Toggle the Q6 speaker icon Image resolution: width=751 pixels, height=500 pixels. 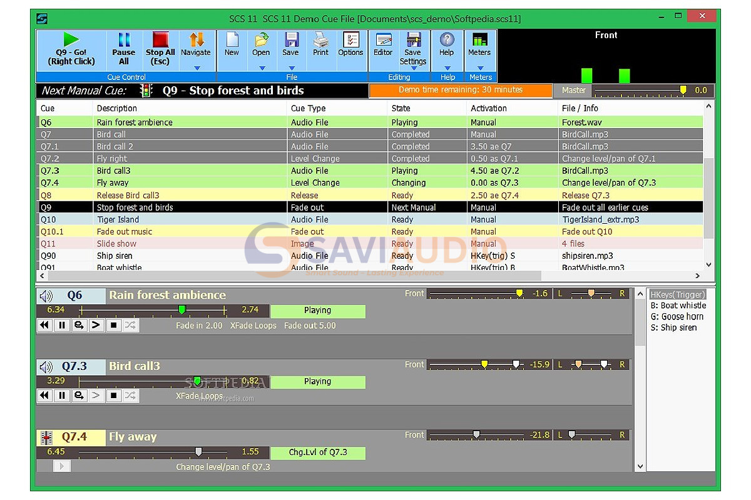pyautogui.click(x=46, y=296)
